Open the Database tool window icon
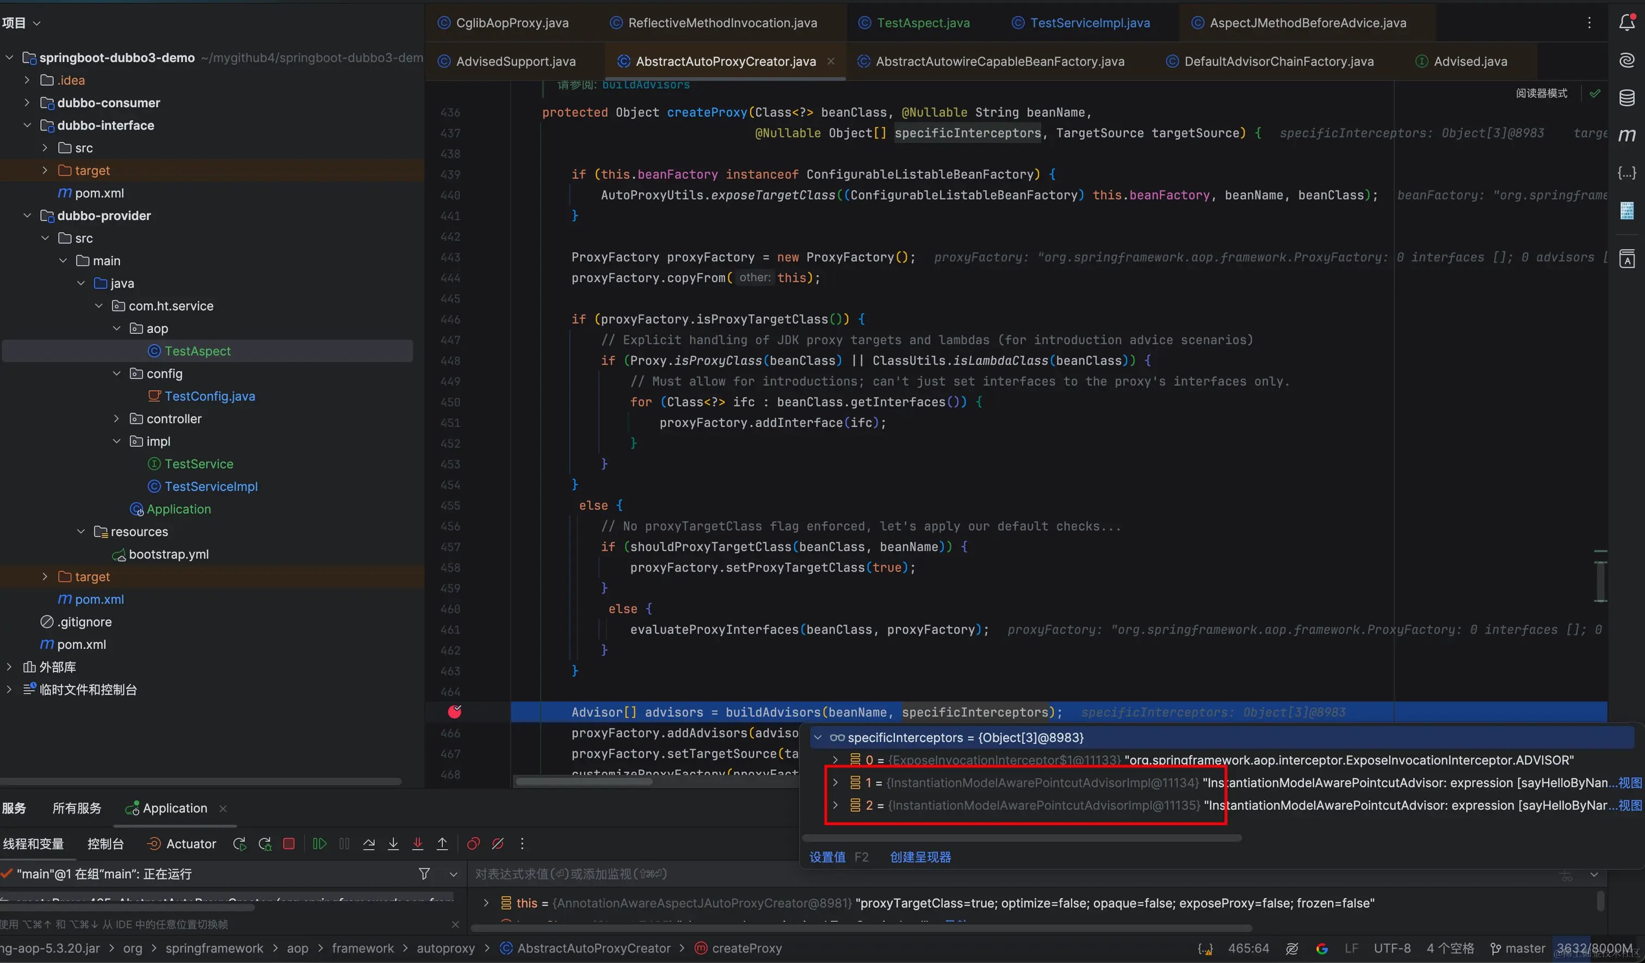The height and width of the screenshot is (963, 1645). [x=1627, y=98]
